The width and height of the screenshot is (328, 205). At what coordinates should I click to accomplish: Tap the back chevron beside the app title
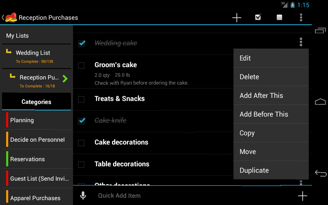click(x=3, y=17)
